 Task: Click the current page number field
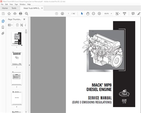click(x=68, y=14)
